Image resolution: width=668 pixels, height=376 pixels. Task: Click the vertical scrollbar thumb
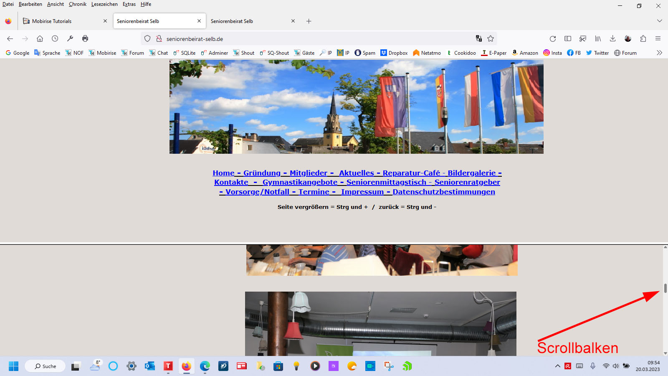(665, 288)
